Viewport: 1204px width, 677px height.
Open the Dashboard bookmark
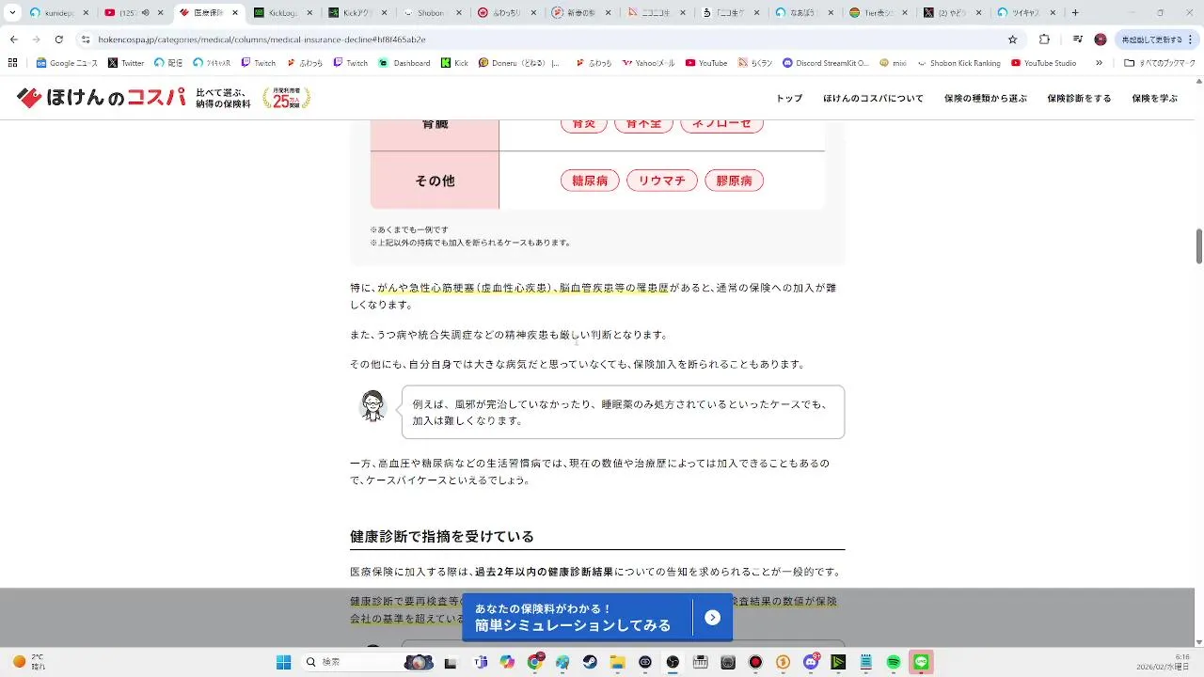(x=404, y=63)
